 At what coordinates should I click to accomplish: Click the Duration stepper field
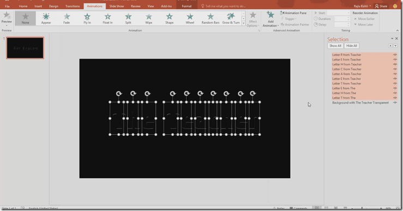click(x=342, y=19)
